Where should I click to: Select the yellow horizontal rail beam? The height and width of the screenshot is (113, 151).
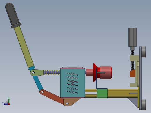(x=123, y=93)
